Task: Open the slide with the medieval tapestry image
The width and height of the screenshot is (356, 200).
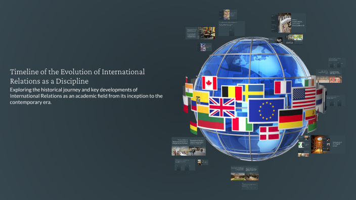Action: (228, 15)
